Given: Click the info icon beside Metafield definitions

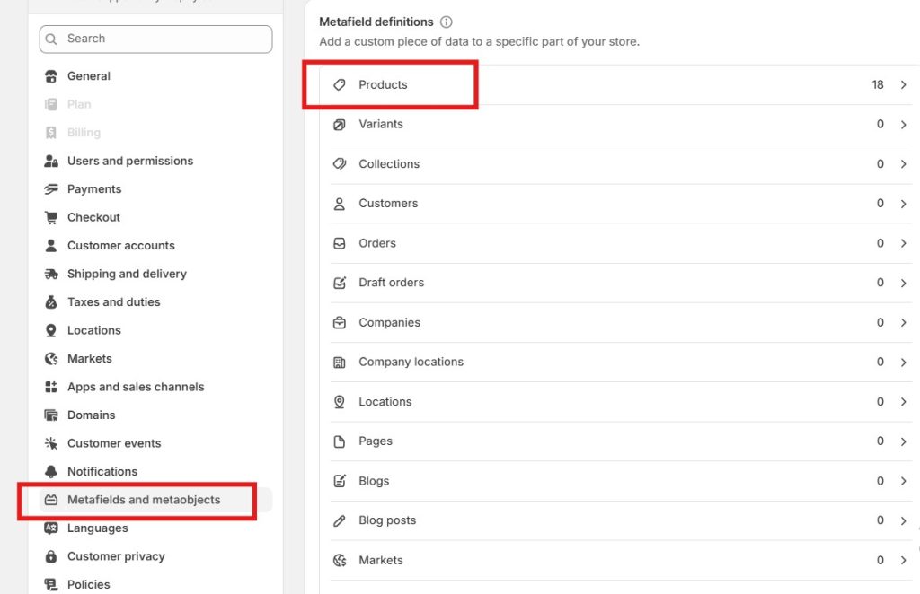Looking at the screenshot, I should 446,22.
